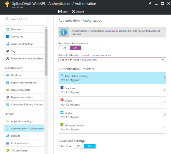Expand the Microsoft Account provider chevron
Viewport: 171px width, 154px height.
[x=165, y=127]
